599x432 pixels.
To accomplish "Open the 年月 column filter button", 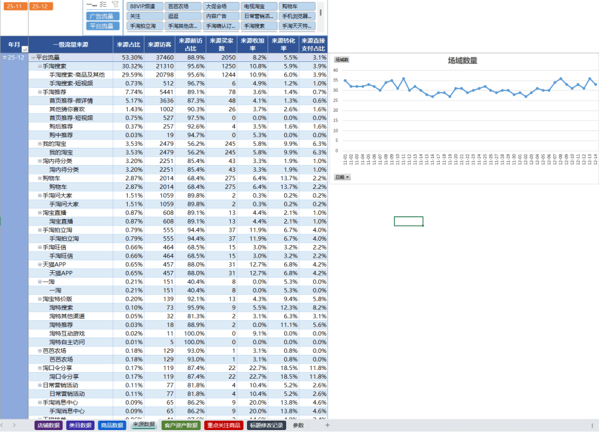I will (25, 49).
